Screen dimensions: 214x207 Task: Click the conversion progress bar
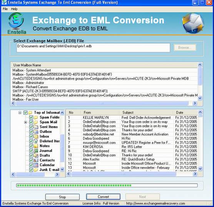[107, 185]
